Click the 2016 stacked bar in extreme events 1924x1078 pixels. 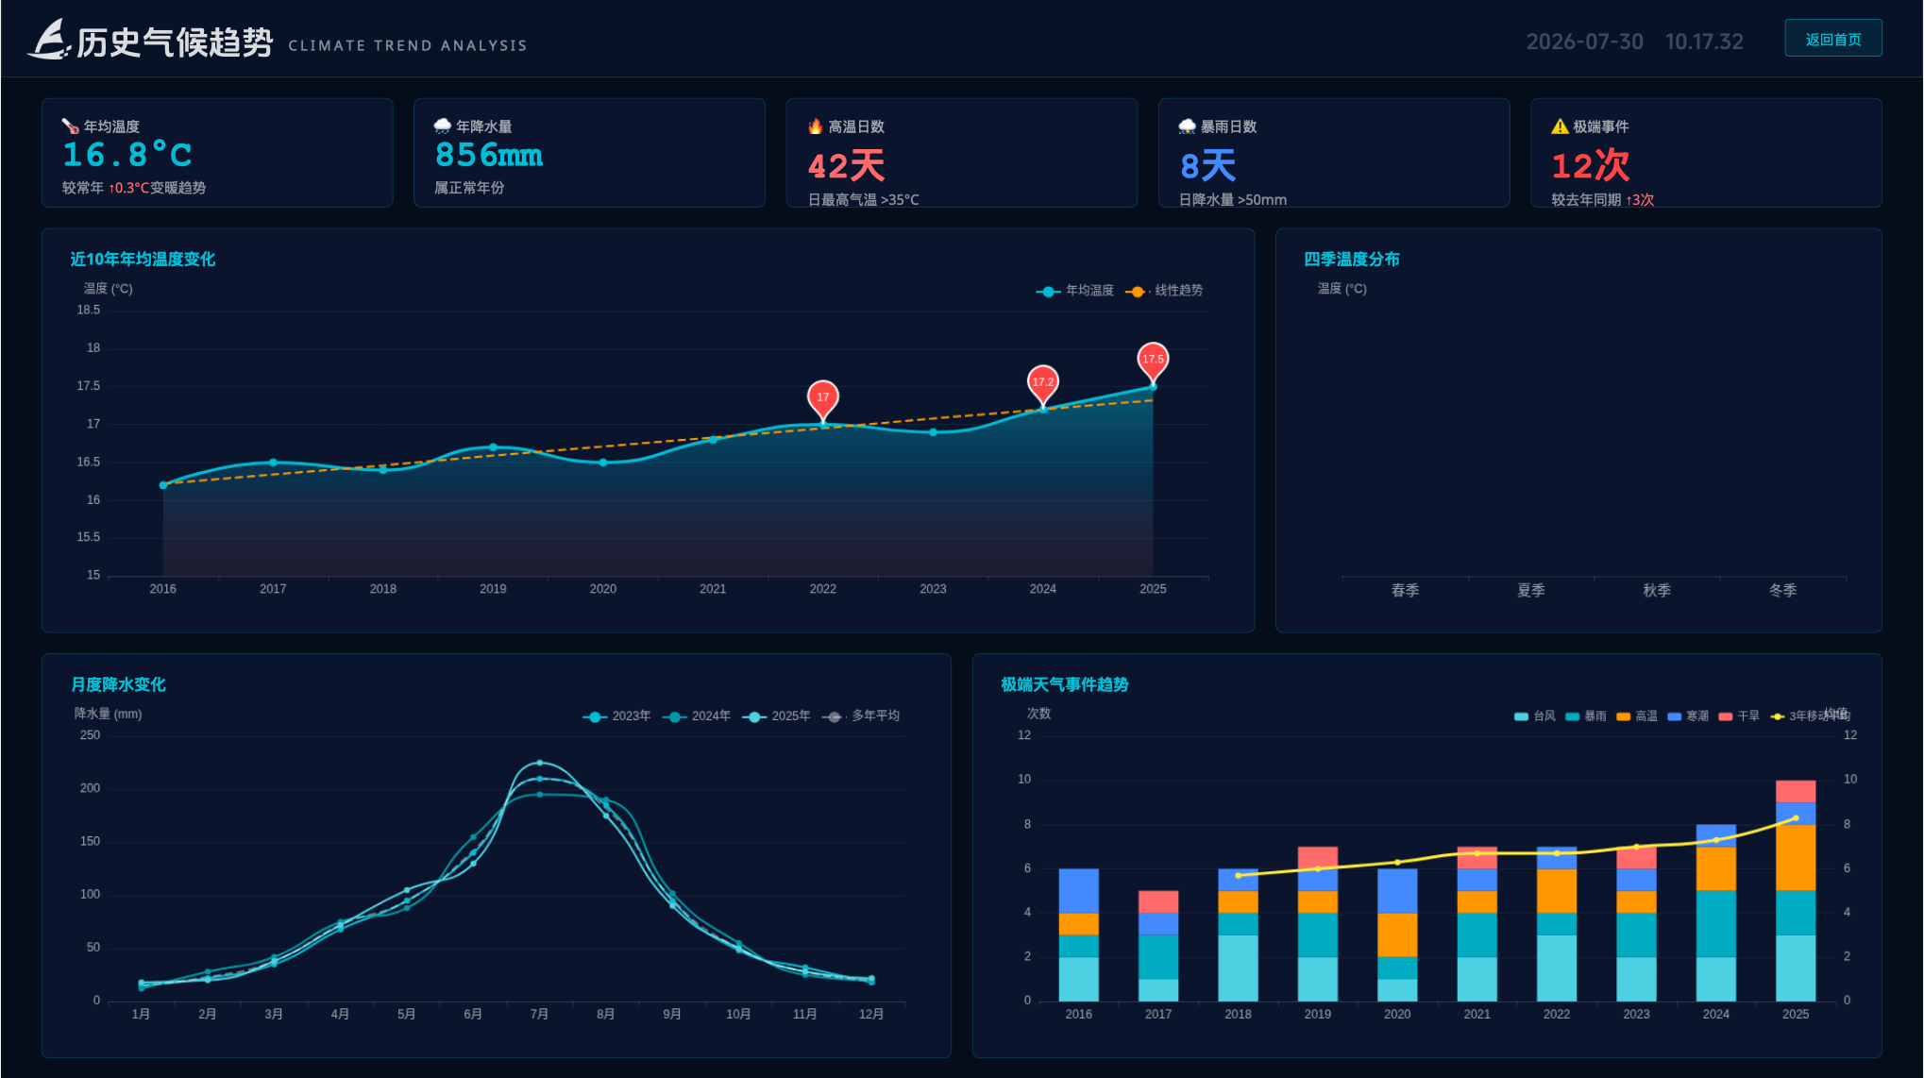(x=1078, y=935)
